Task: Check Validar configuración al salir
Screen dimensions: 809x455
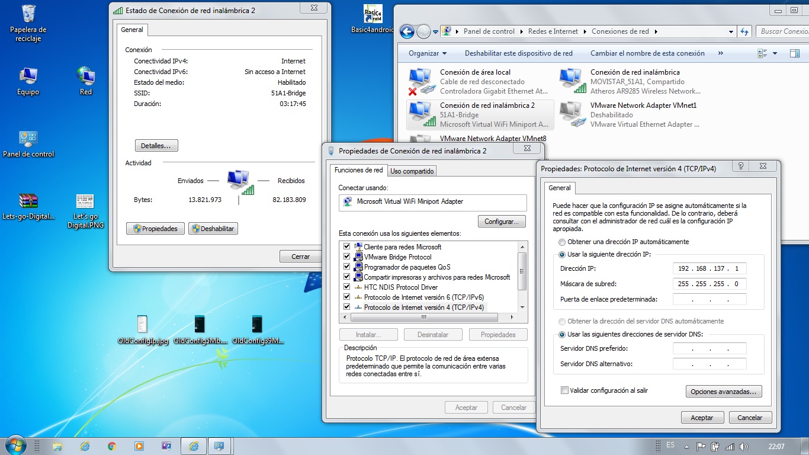Action: 564,390
